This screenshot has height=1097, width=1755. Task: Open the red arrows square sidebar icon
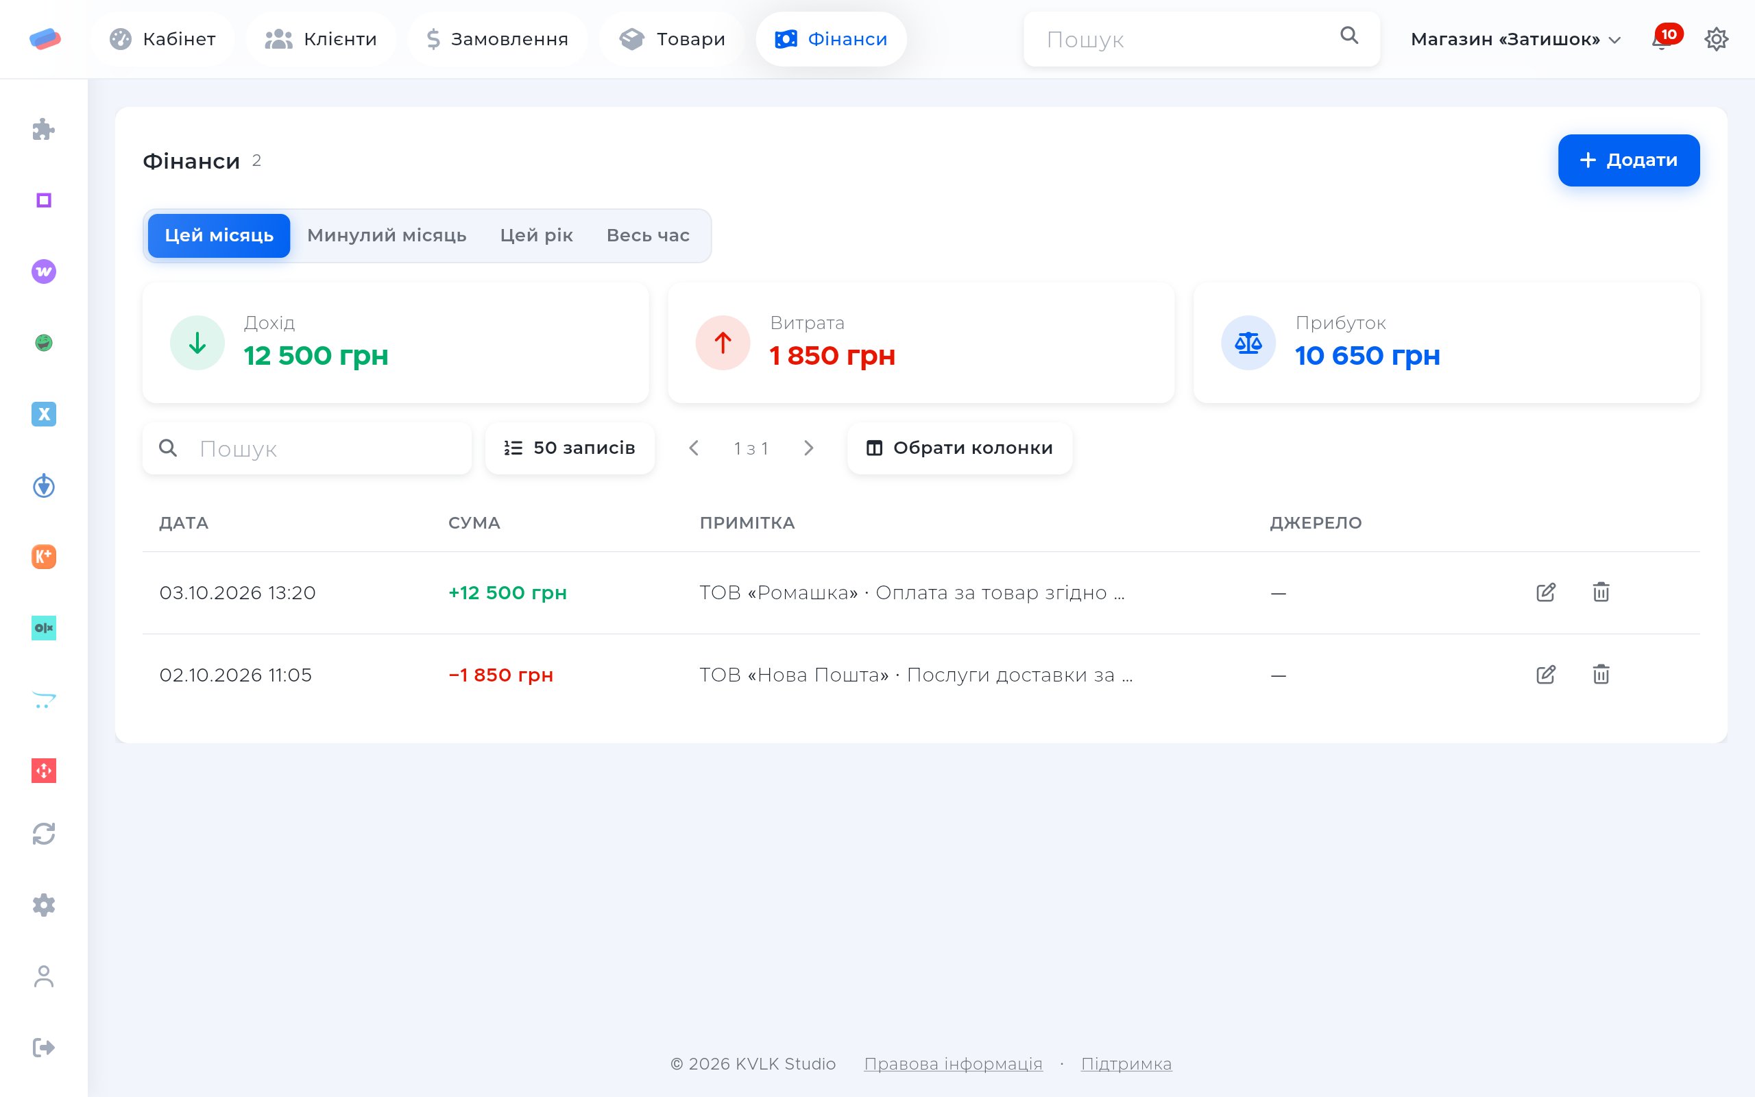tap(43, 771)
